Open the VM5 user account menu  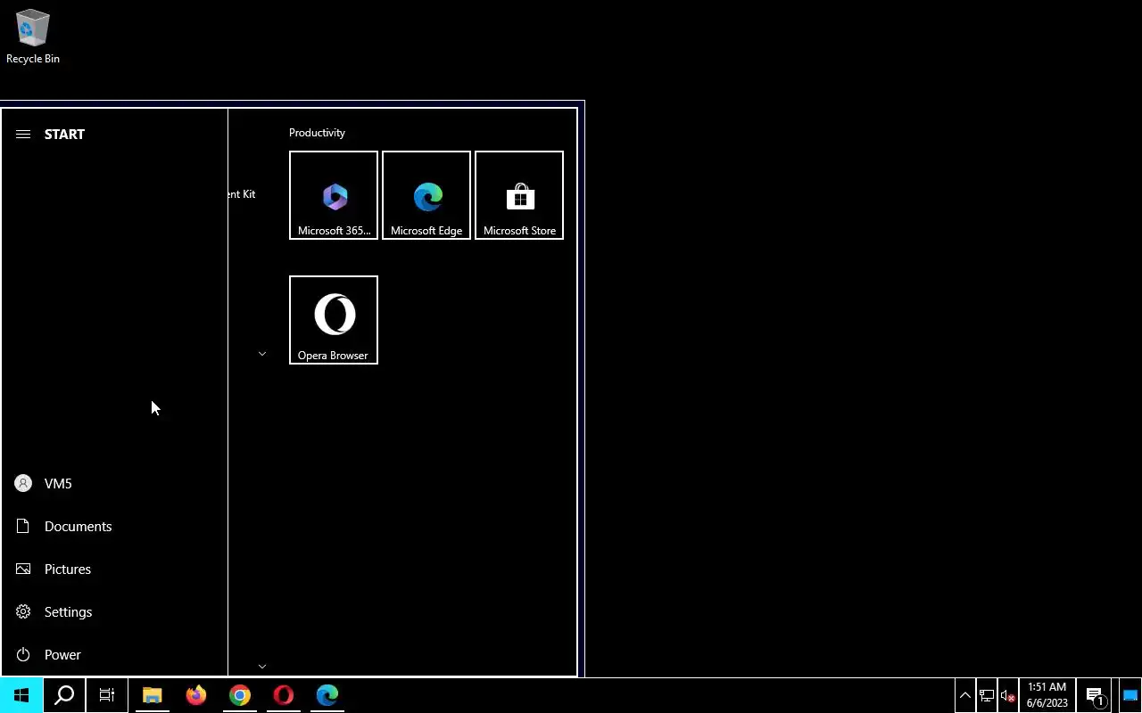tap(114, 483)
